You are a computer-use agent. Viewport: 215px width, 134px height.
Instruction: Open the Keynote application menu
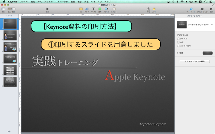tap(13, 2)
